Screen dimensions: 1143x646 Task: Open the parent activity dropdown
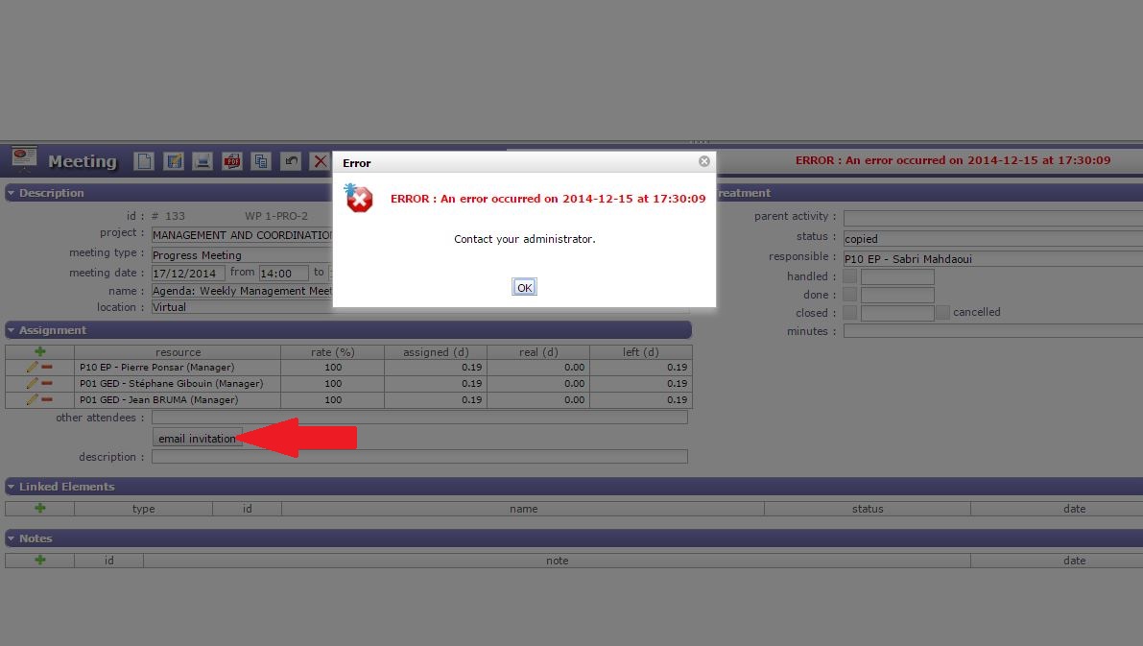pyautogui.click(x=993, y=218)
